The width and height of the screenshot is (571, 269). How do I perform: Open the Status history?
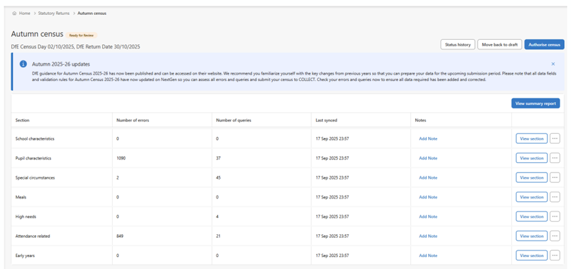pyautogui.click(x=457, y=44)
